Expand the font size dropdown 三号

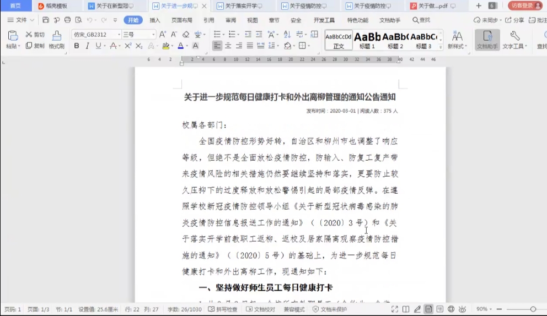[154, 35]
